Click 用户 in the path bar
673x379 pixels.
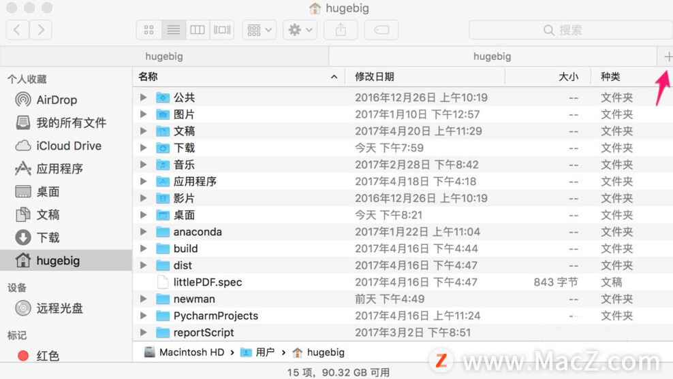pyautogui.click(x=257, y=352)
